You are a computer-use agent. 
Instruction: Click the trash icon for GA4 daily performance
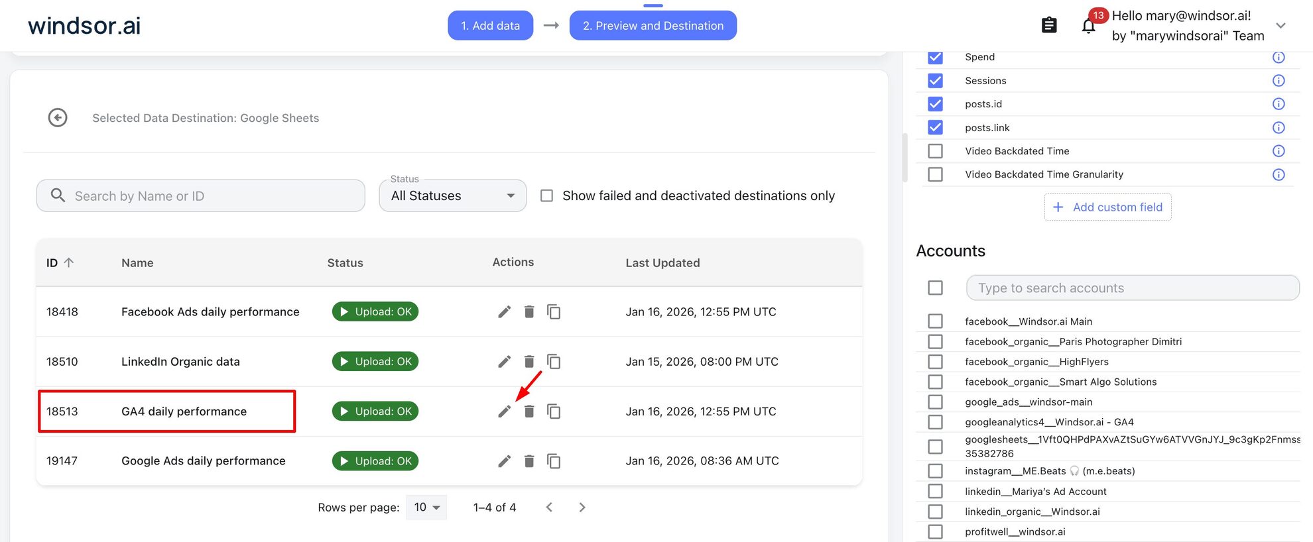tap(529, 411)
